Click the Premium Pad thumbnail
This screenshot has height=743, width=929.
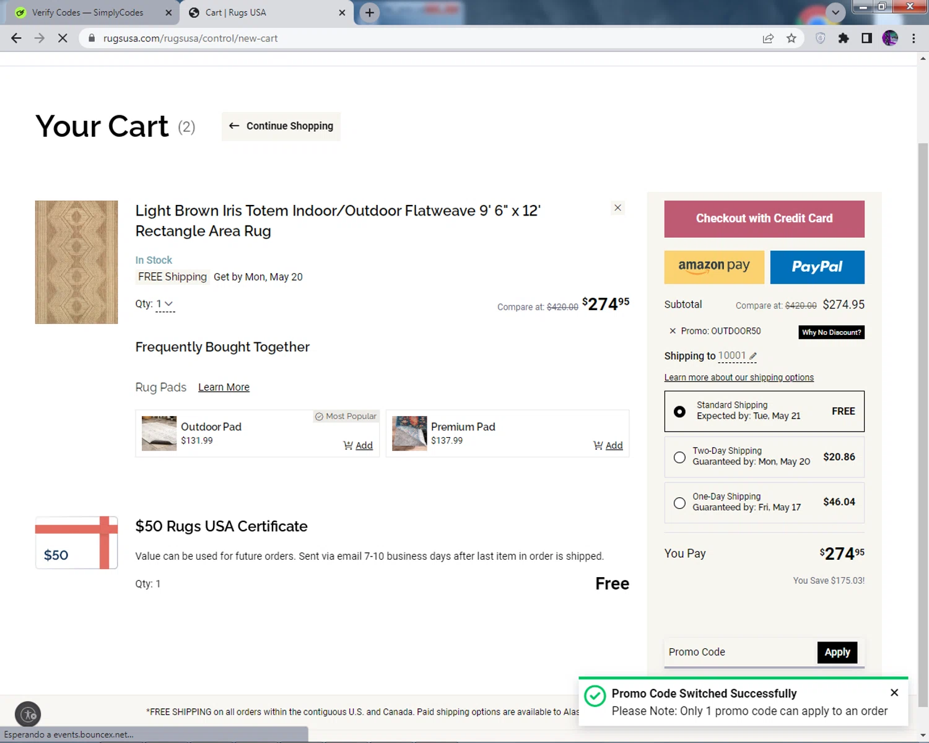409,433
